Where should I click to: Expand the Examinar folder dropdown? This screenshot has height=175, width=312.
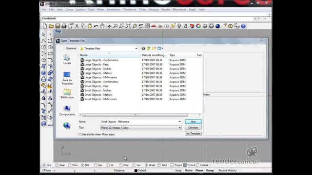coord(136,49)
